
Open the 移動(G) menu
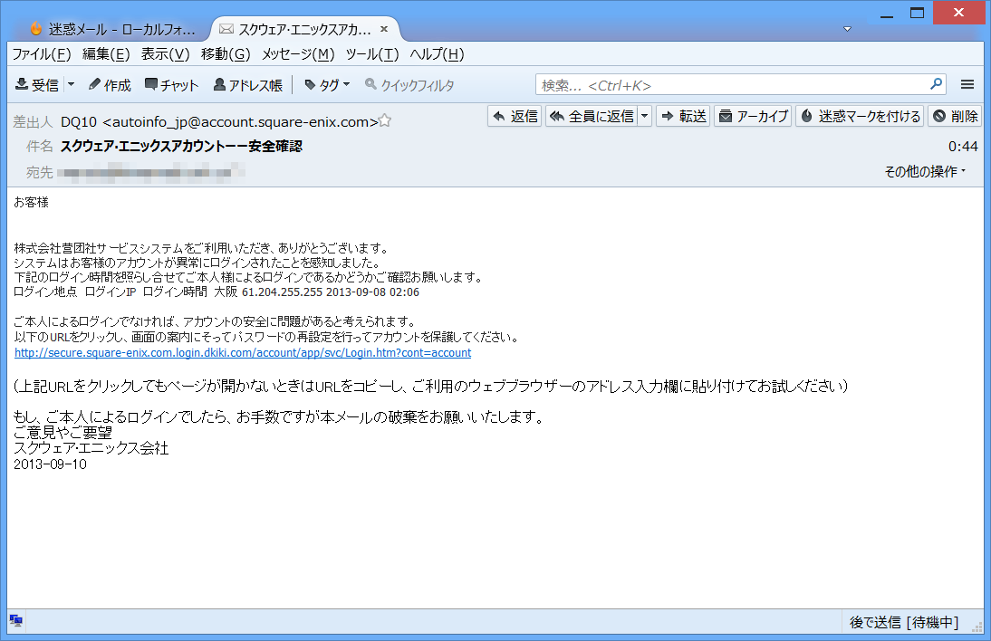(x=226, y=54)
